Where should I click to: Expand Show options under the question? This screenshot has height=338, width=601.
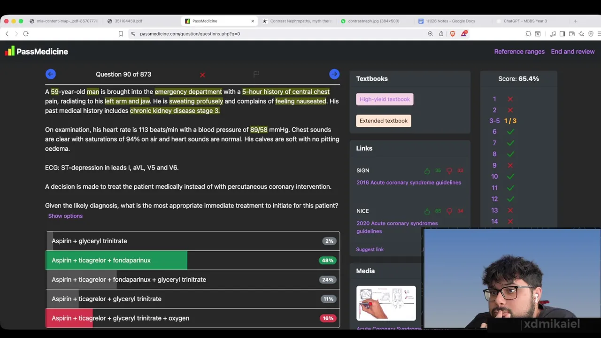pos(65,216)
